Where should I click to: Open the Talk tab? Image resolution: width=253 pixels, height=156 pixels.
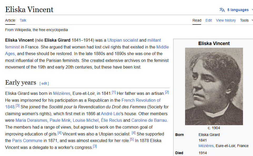23,20
